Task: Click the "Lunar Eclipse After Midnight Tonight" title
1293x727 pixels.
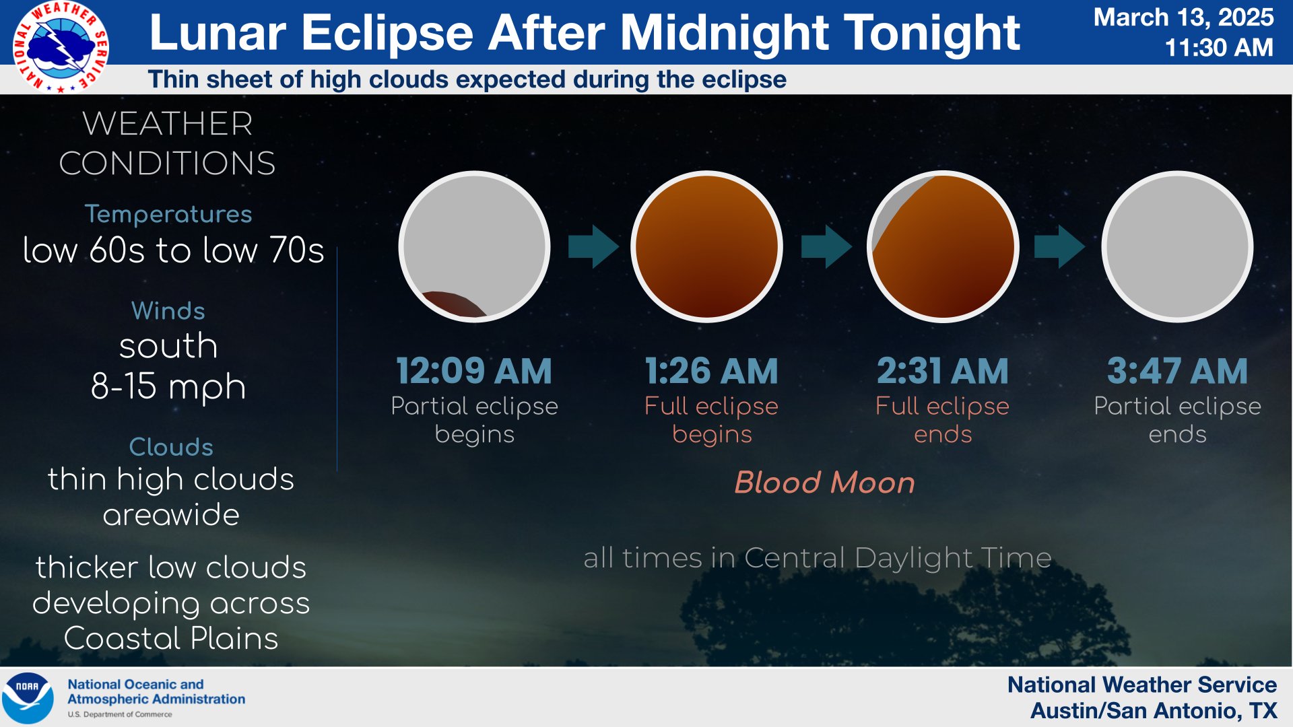Action: coord(584,32)
